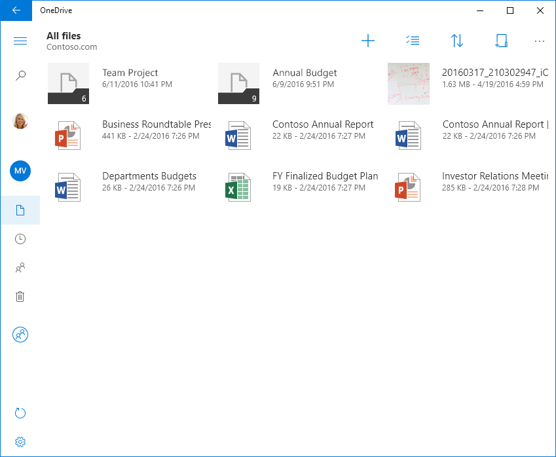Toggle multi-select checklist mode
The height and width of the screenshot is (457, 556).
pos(413,41)
